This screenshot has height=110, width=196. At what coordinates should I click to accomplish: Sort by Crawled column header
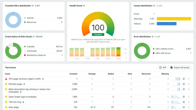(73, 74)
